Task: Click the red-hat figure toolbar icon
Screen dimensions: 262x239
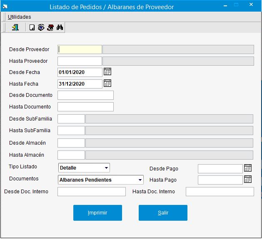Action: point(50,27)
